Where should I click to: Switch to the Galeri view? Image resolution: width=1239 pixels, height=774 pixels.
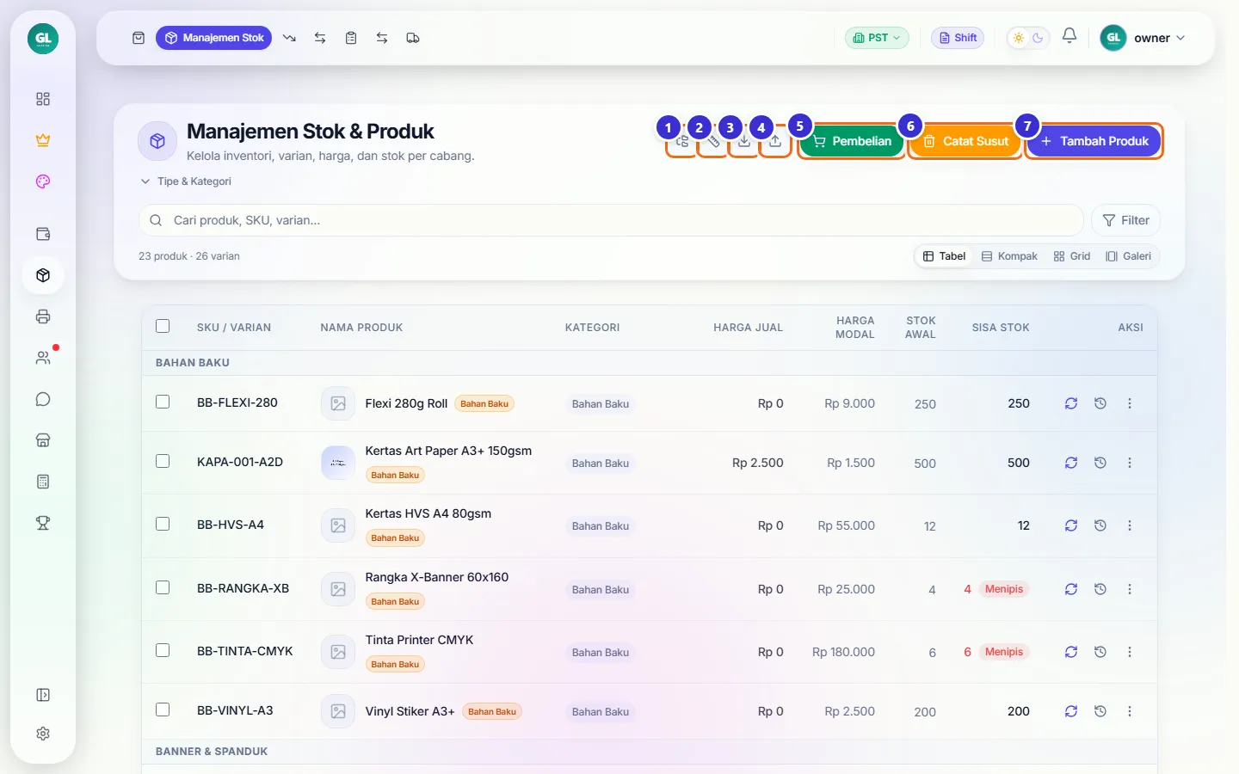(x=1128, y=256)
